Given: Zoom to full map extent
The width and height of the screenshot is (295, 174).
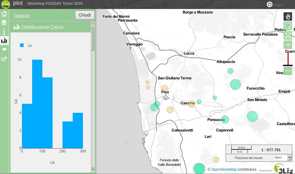Looking at the screenshot, I should coord(288,36).
